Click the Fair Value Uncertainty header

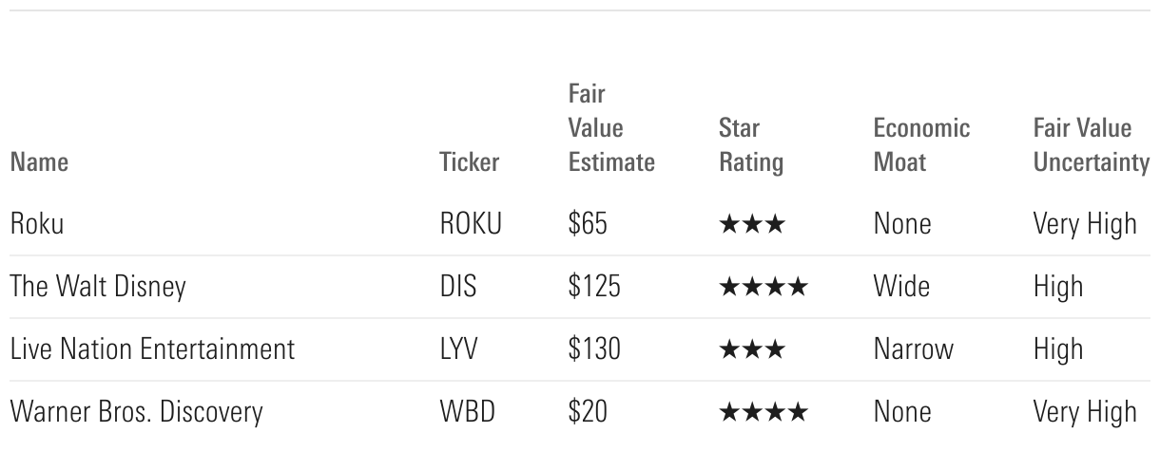[x=1091, y=145]
